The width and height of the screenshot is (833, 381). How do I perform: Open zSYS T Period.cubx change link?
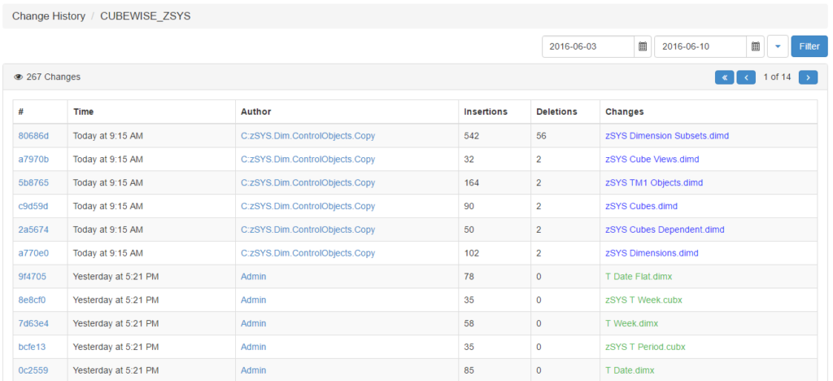pyautogui.click(x=643, y=347)
